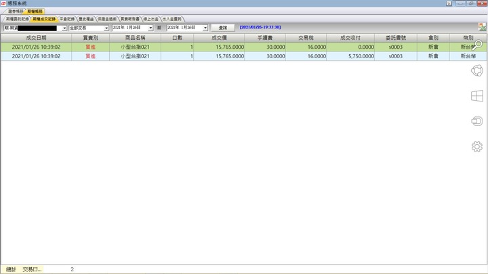Image resolution: width=488 pixels, height=274 pixels.
Task: Click the 買賣別 column header
Action: (x=91, y=38)
